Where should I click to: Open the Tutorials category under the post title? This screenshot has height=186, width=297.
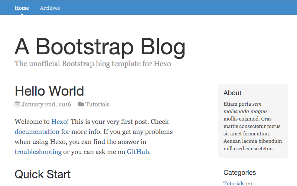(x=97, y=105)
